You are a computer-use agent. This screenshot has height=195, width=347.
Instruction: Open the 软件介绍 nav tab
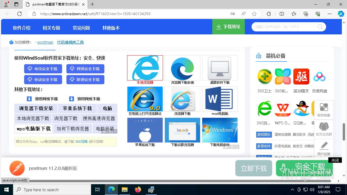(22, 28)
